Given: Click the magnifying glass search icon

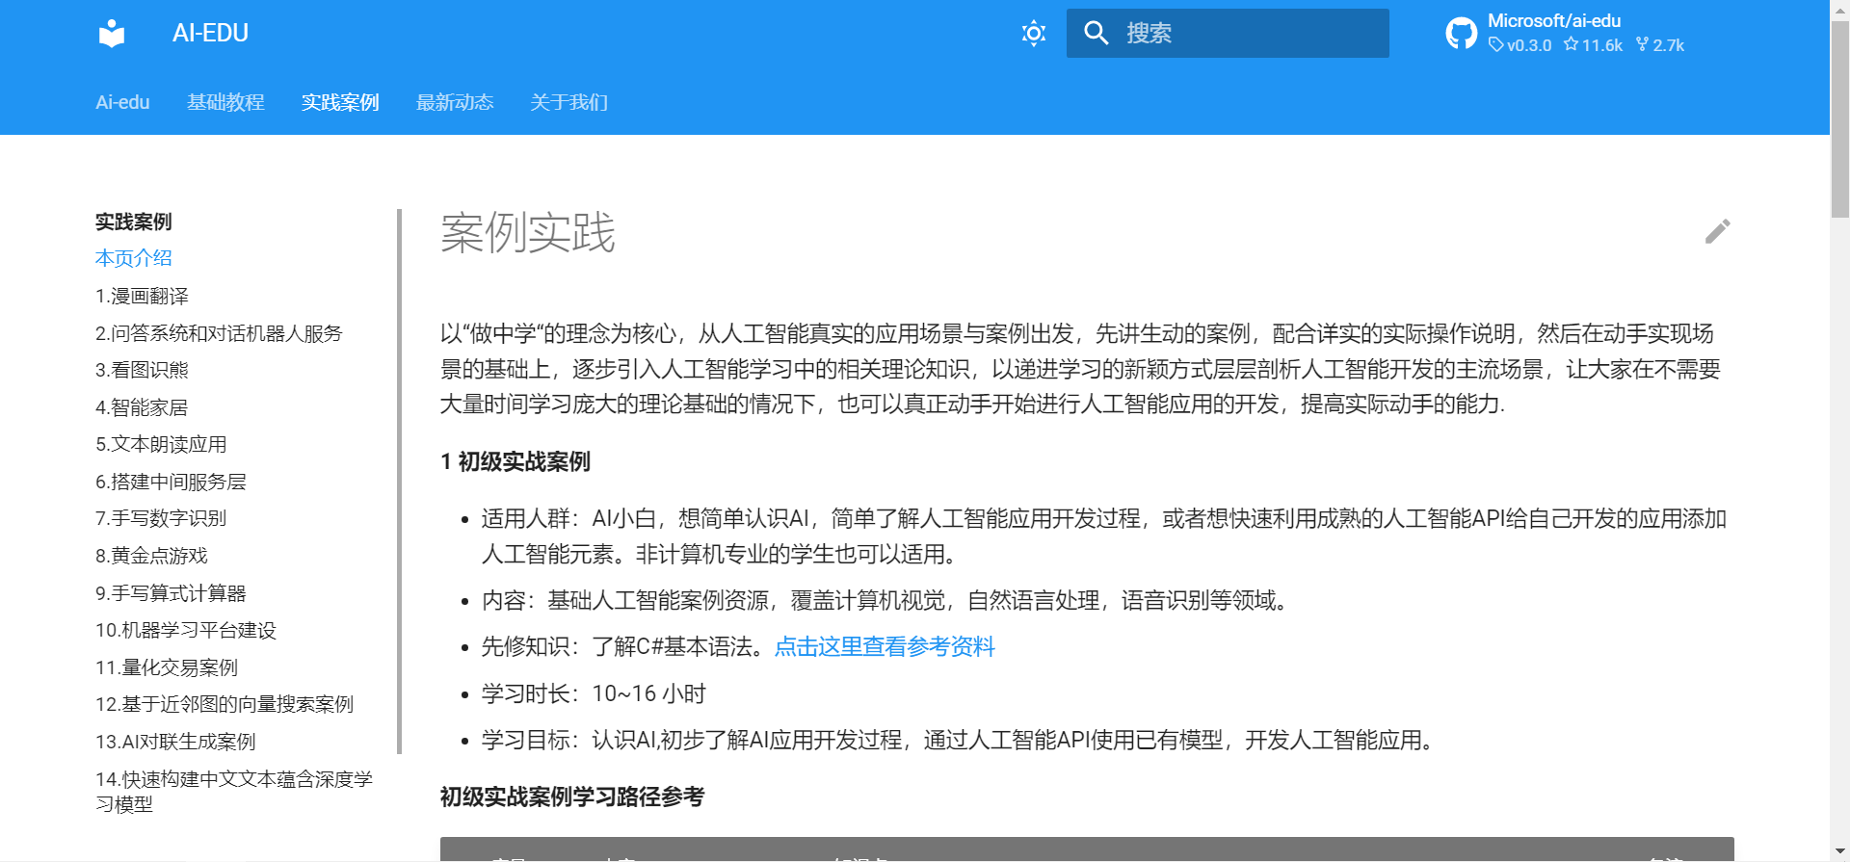Looking at the screenshot, I should (1096, 34).
